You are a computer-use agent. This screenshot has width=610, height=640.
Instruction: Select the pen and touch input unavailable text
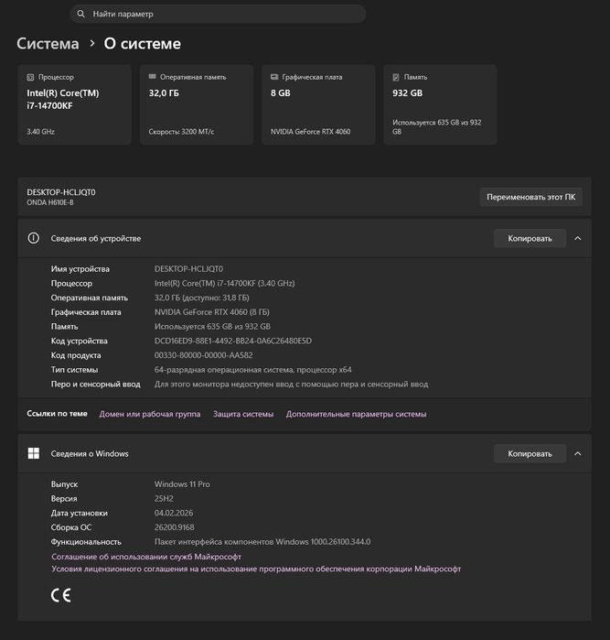point(291,384)
